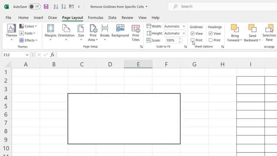Uncheck Headings View checkbox
277x156 pixels.
click(x=210, y=33)
